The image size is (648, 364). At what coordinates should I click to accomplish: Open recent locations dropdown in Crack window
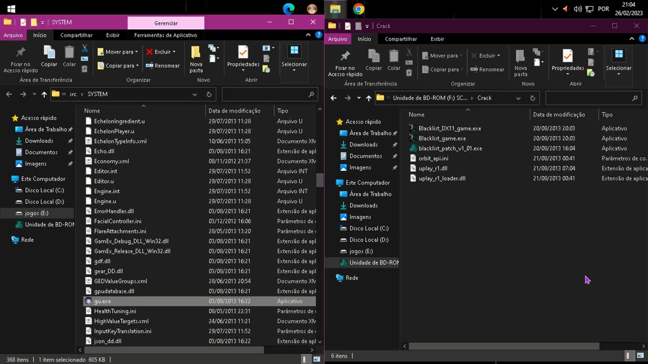(359, 98)
